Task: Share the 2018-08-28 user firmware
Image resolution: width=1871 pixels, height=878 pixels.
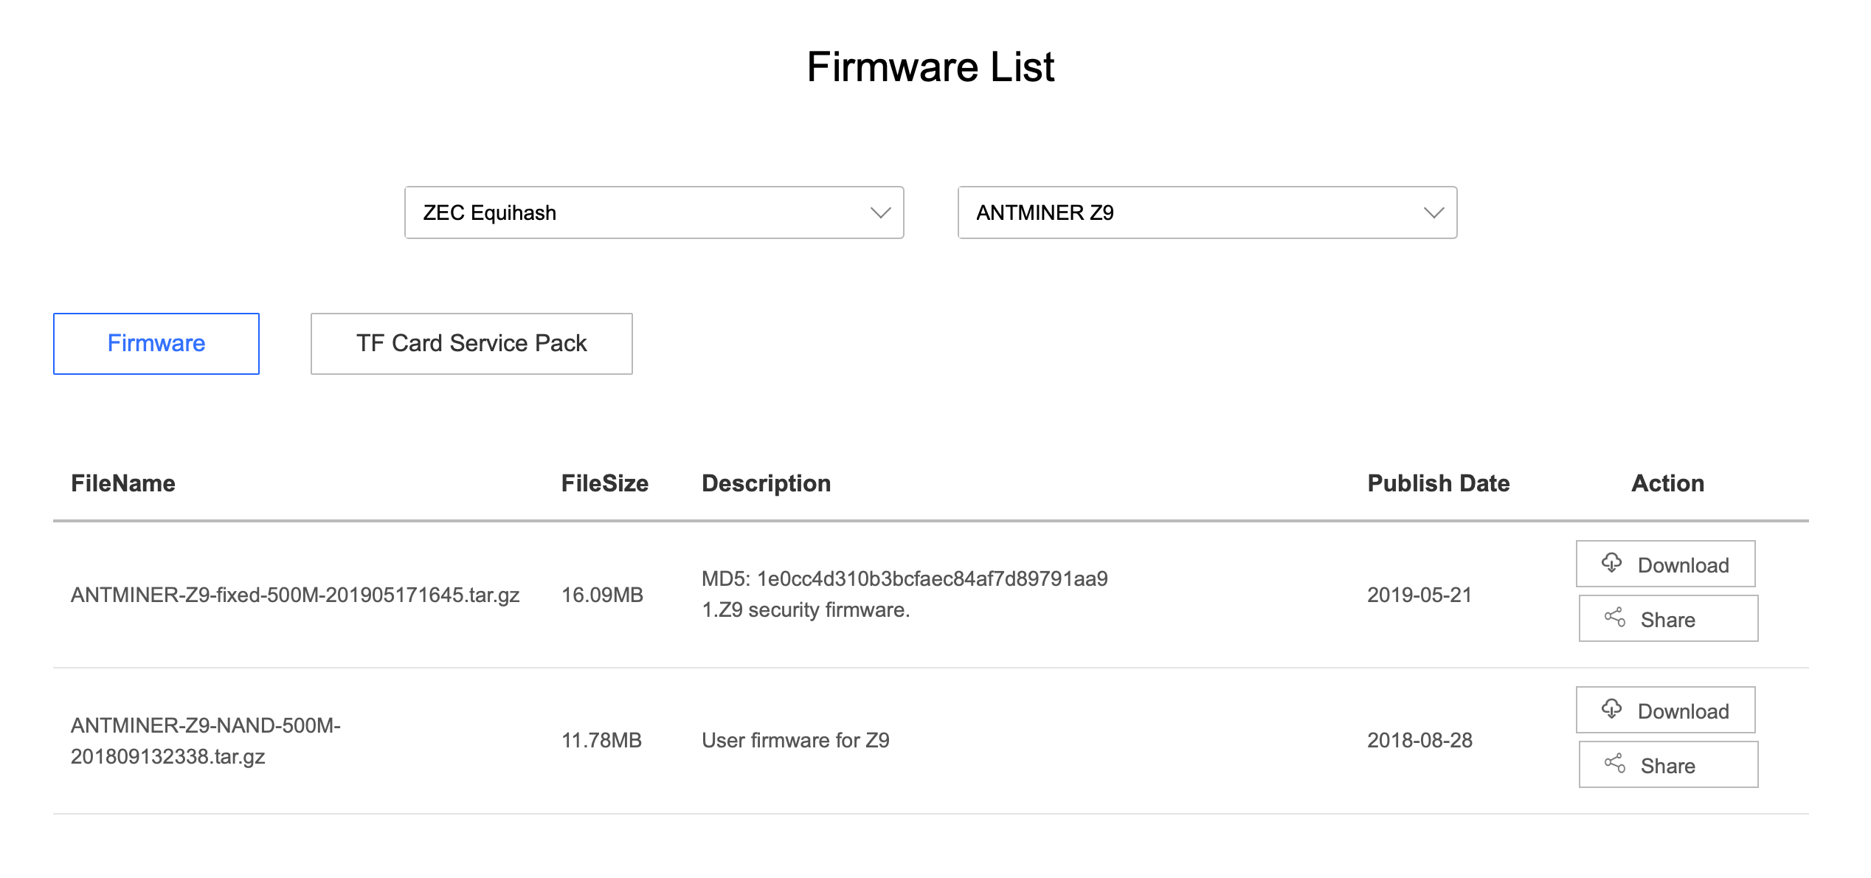Action: [1668, 765]
